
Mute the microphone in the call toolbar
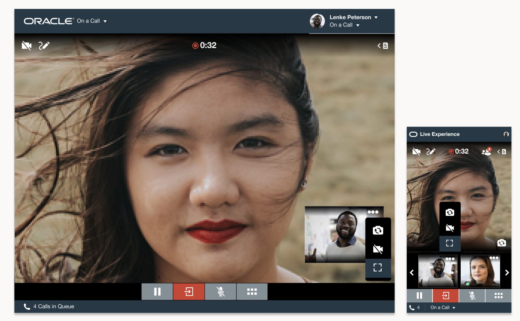click(x=220, y=291)
